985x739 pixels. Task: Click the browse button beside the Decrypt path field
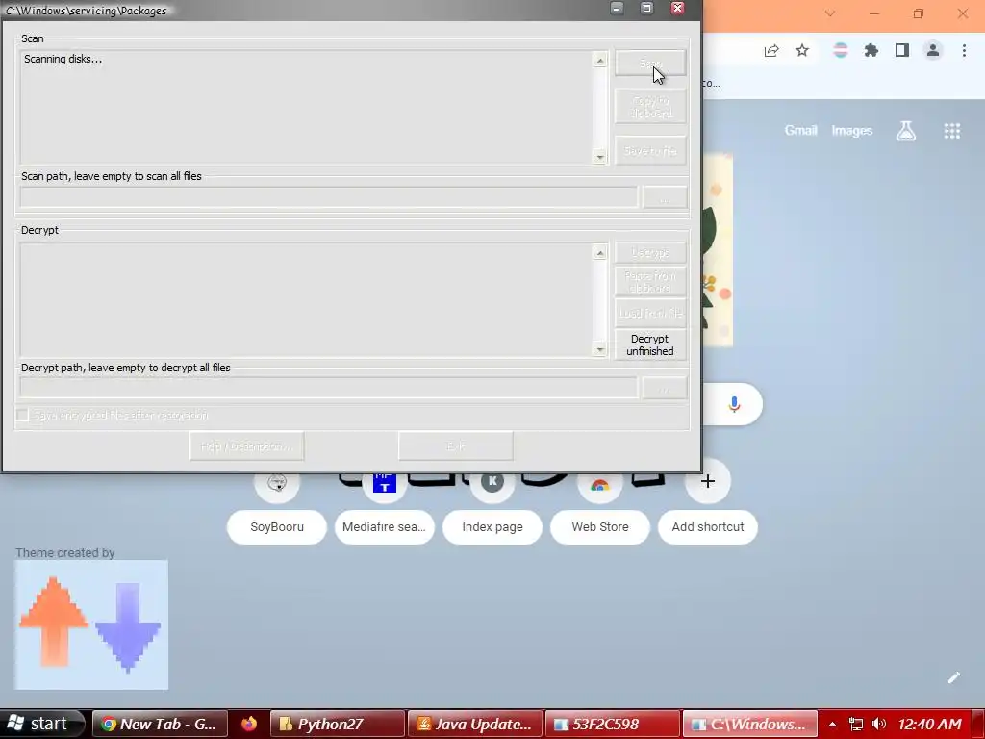click(x=666, y=389)
